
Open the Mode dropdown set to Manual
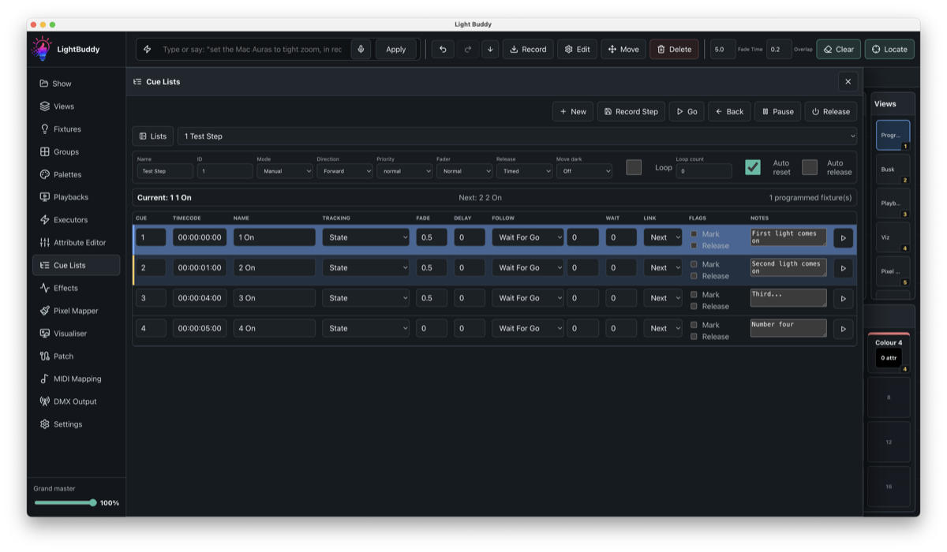(284, 171)
